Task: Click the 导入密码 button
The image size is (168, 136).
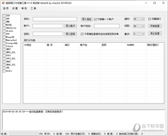Action: (71, 34)
